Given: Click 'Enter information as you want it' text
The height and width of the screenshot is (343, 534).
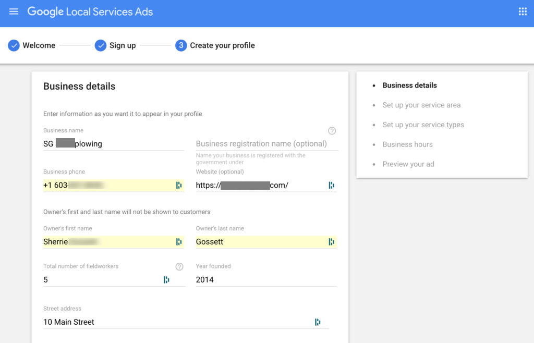Looking at the screenshot, I should click(123, 114).
